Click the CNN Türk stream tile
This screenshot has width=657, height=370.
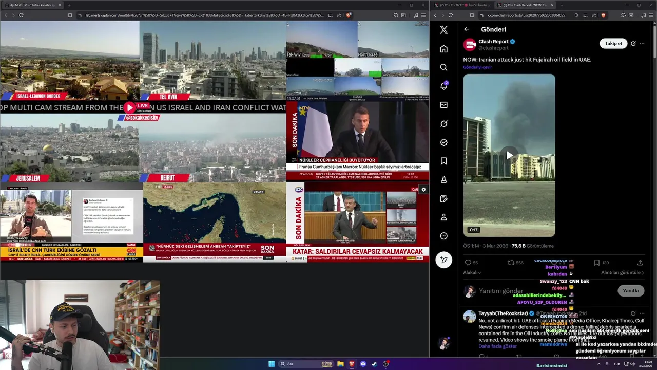pyautogui.click(x=71, y=222)
